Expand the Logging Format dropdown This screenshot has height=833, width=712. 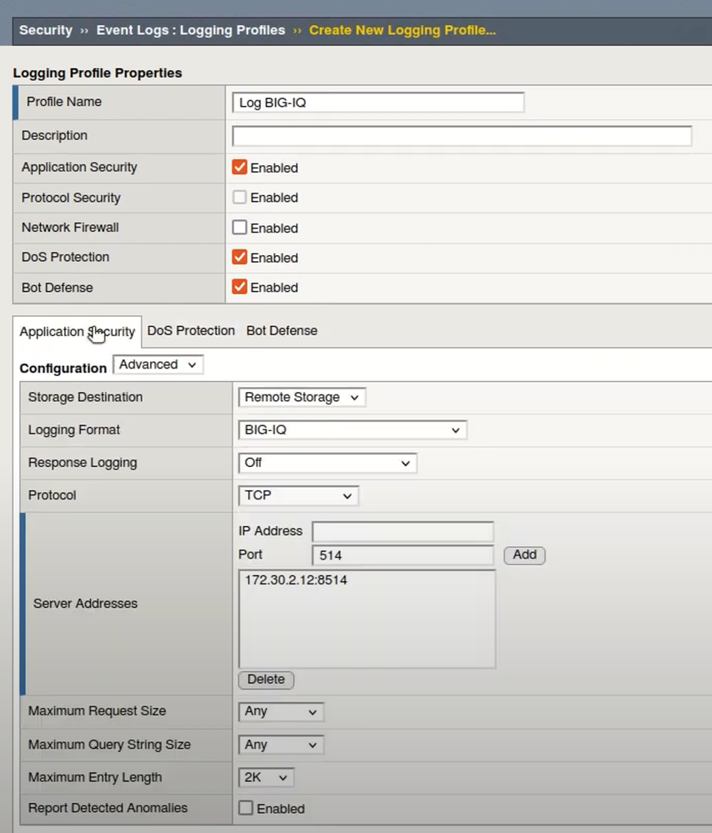click(x=352, y=430)
